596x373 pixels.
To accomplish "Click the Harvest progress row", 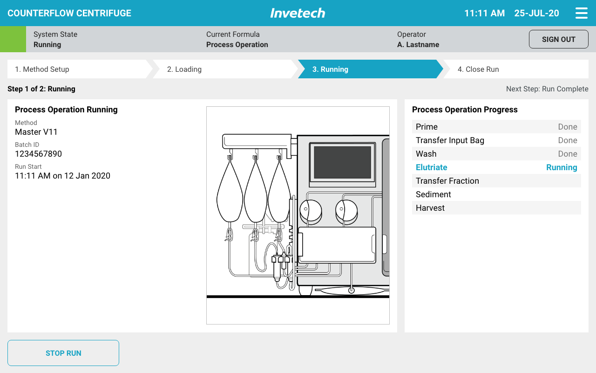I will tap(496, 208).
